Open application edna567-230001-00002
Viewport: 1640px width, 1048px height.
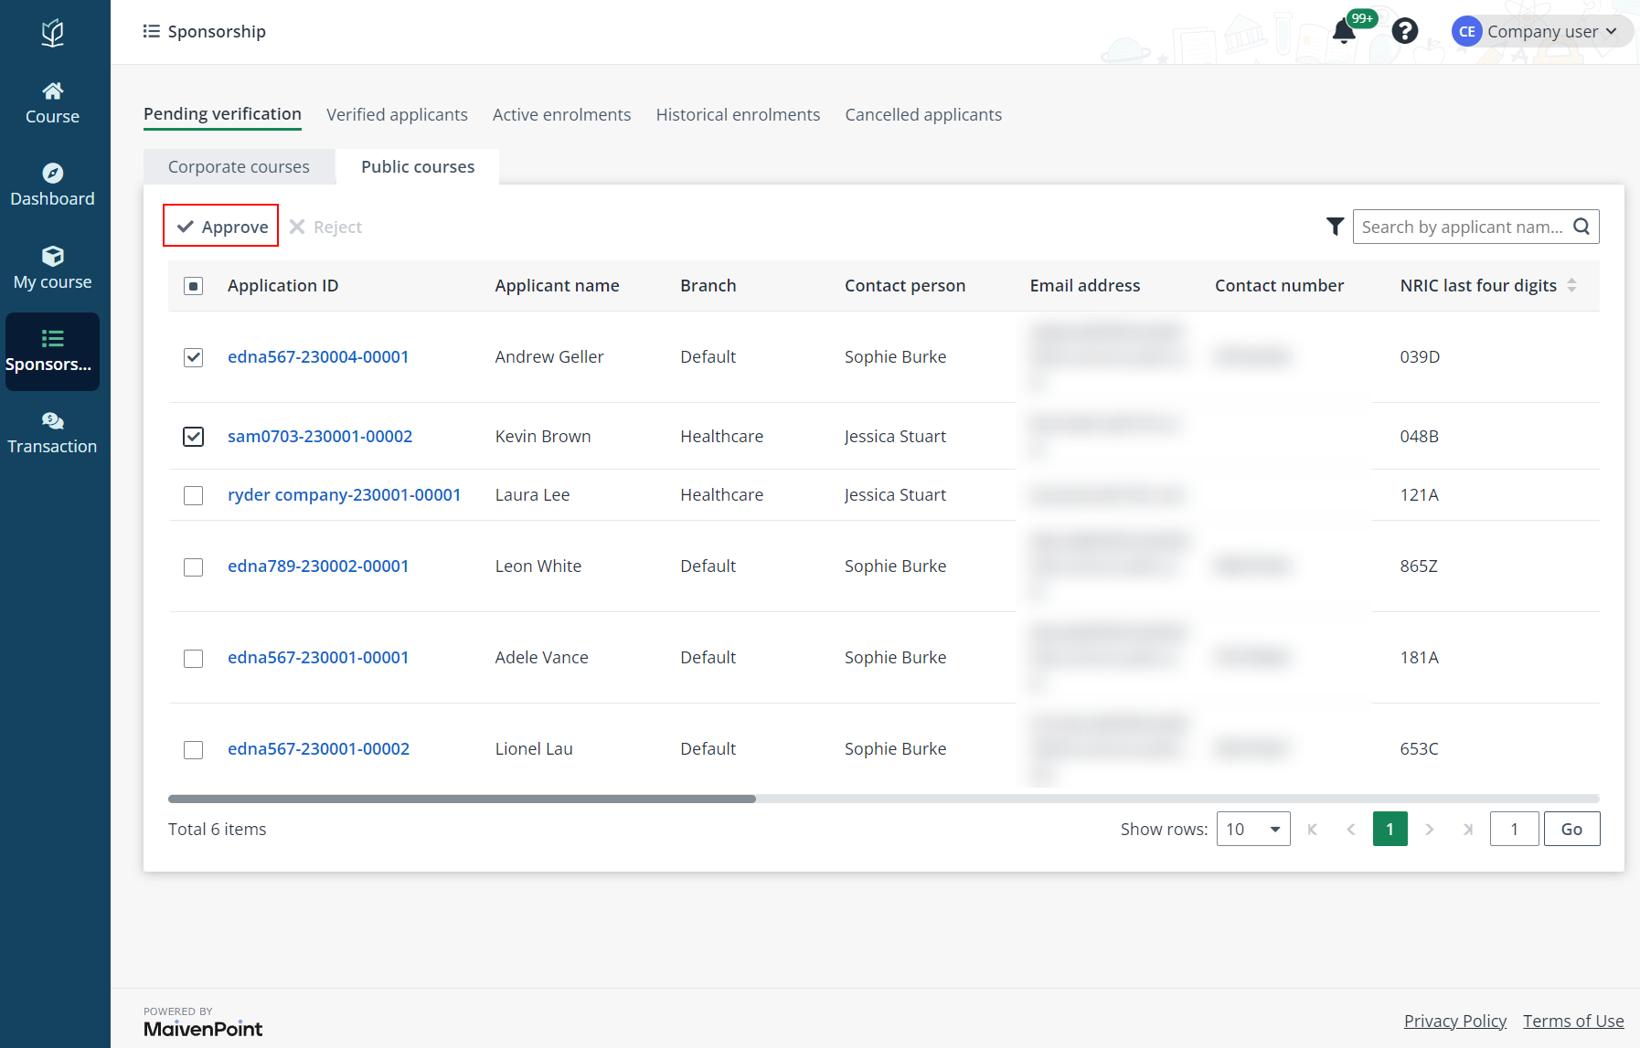click(x=318, y=748)
